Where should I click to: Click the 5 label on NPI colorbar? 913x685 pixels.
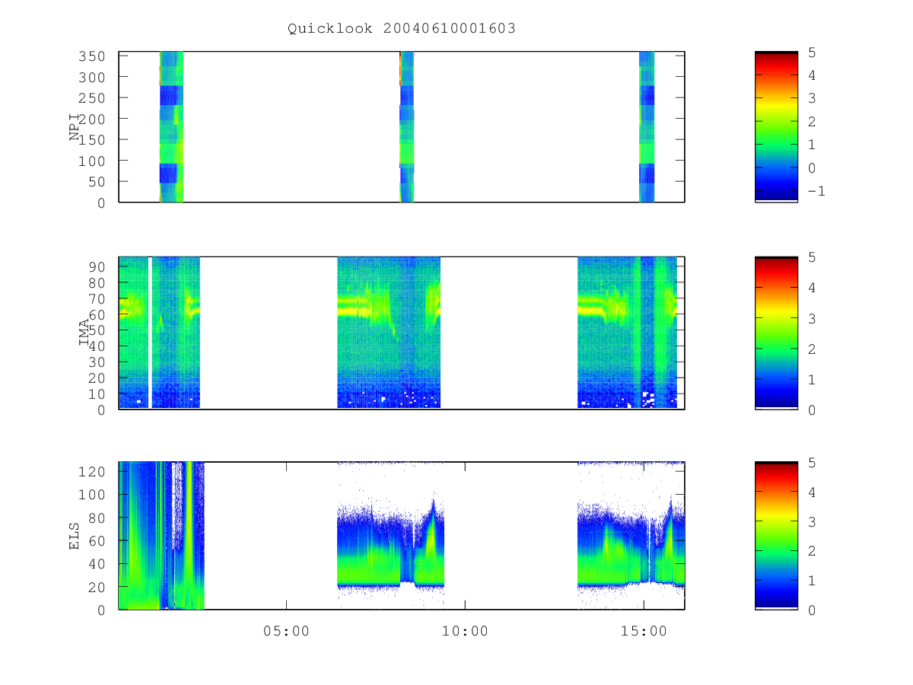coord(812,52)
